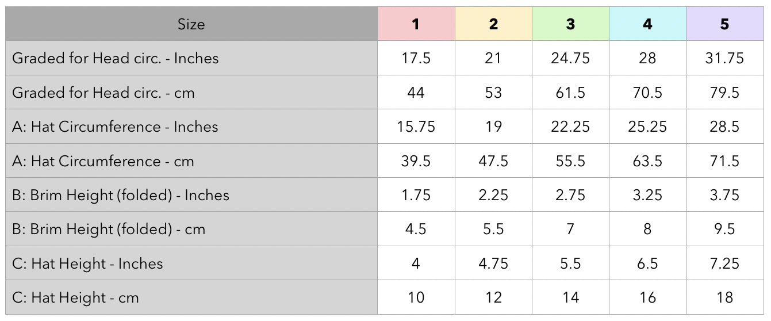Screen dimensions: 771x321
Task: Select the 'Graded for Head circ. - Inches' row label
Action: pyautogui.click(x=116, y=58)
